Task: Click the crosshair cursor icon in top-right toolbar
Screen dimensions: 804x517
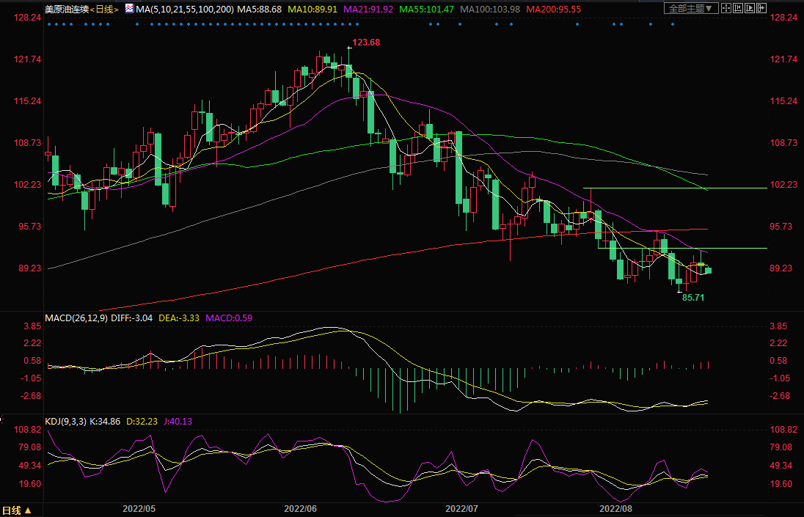Action: click(726, 8)
